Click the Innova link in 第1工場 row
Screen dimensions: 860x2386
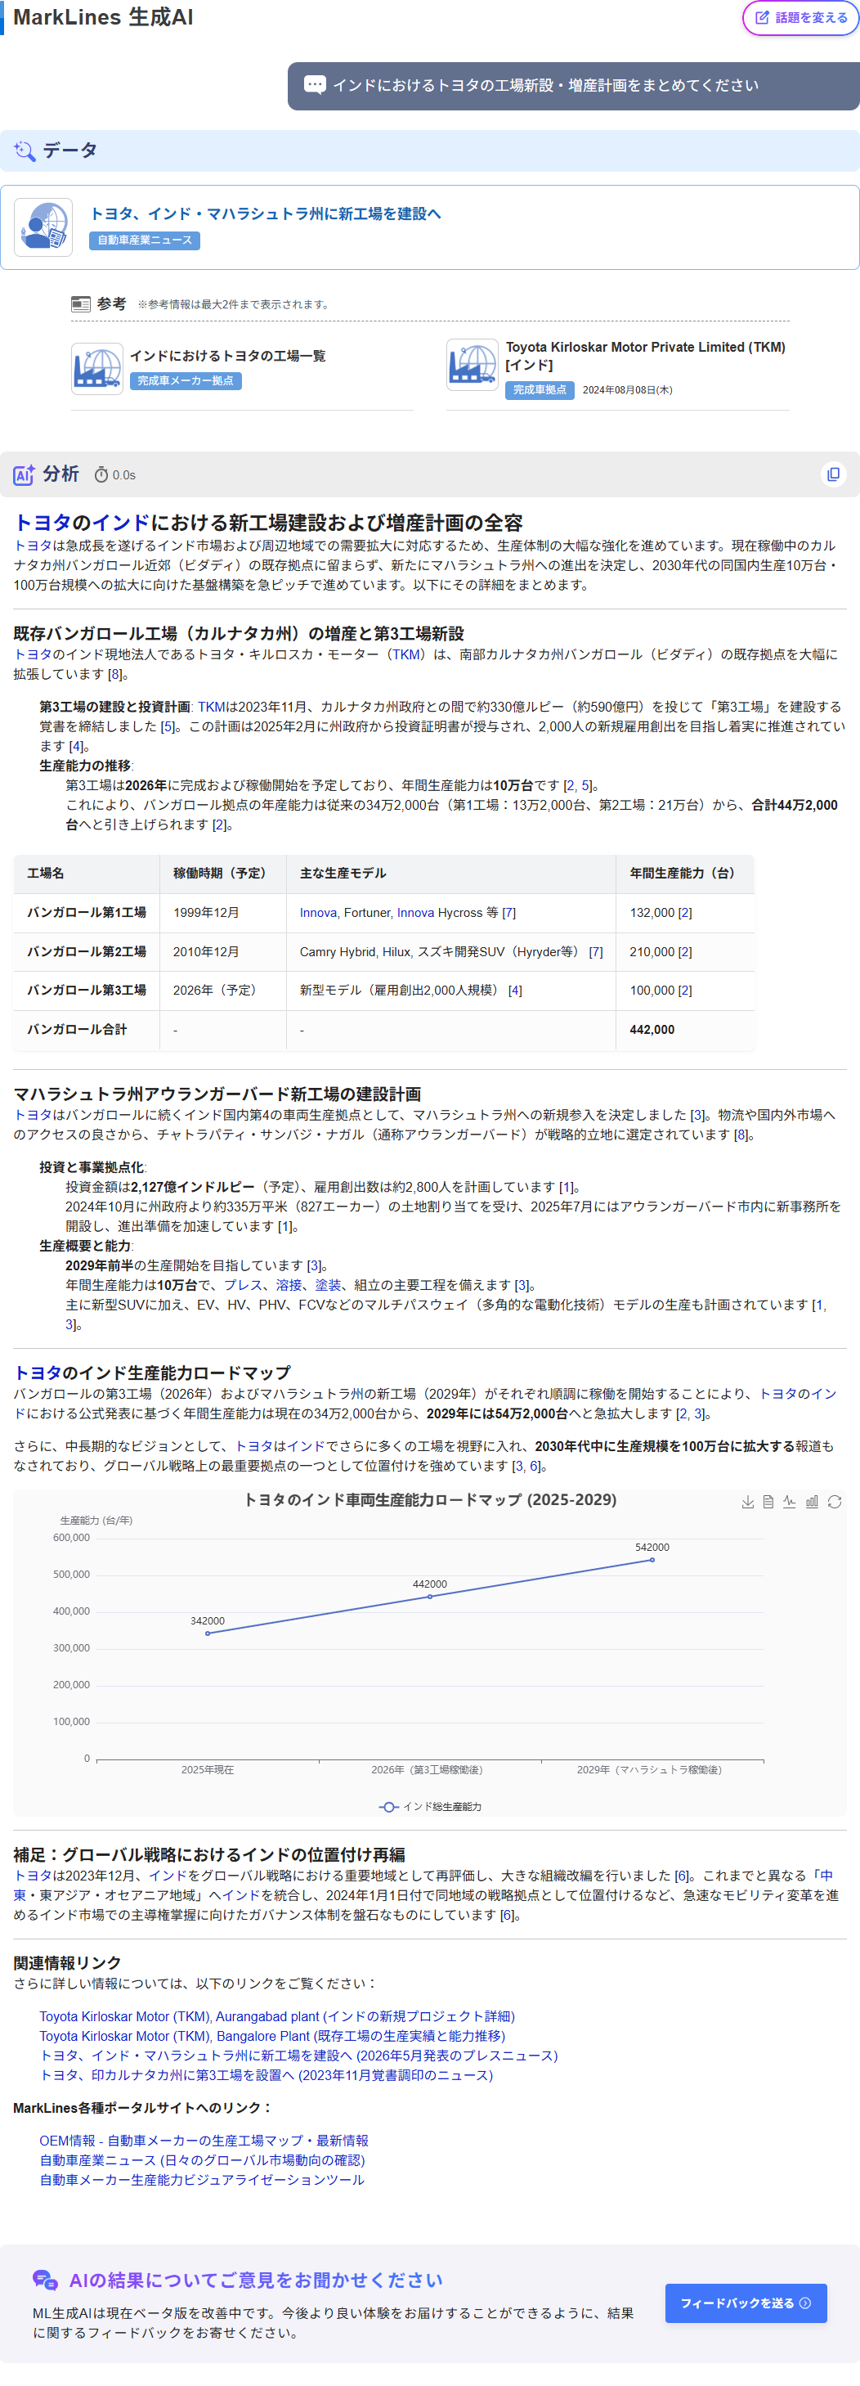point(317,912)
